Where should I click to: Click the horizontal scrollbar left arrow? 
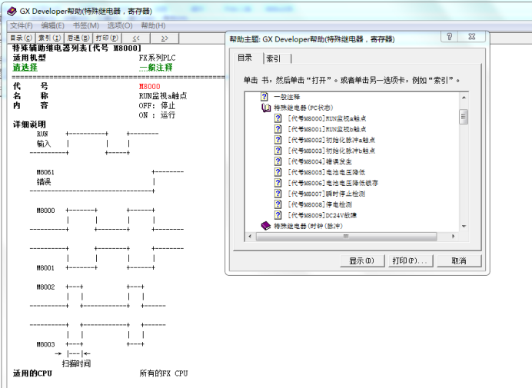coord(250,236)
